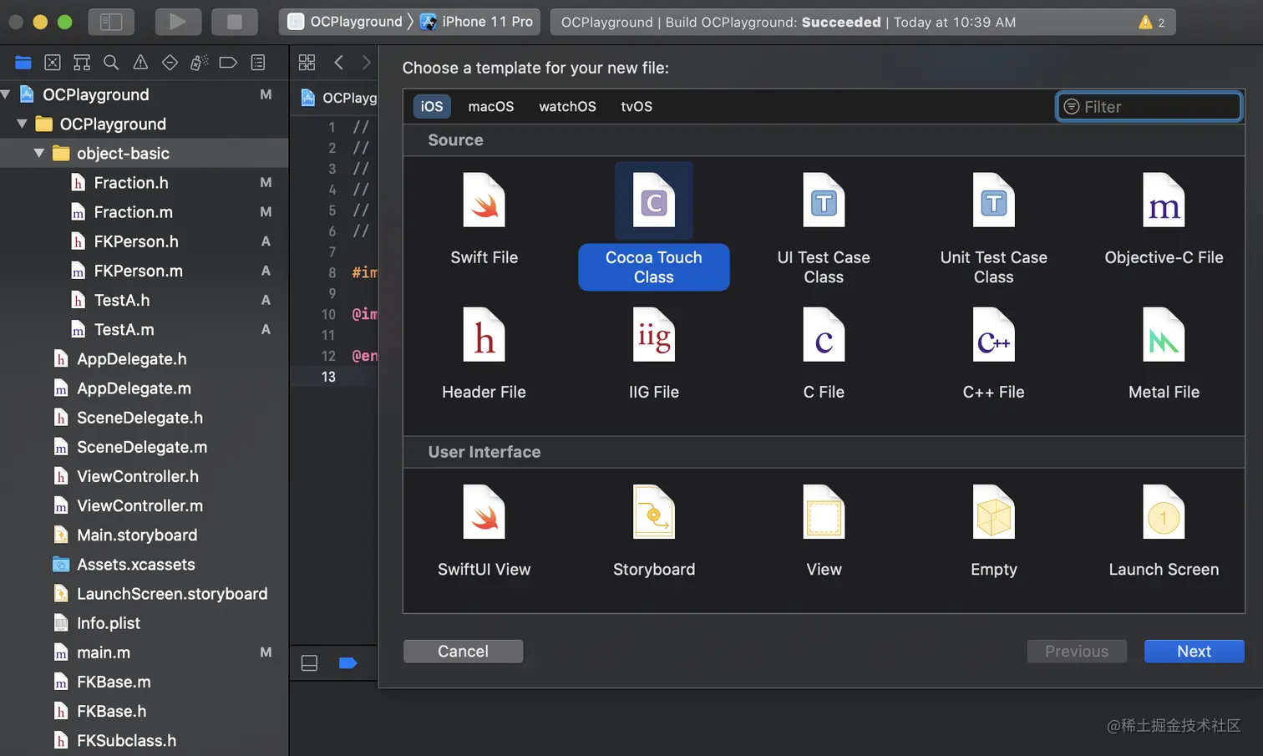This screenshot has width=1263, height=756.
Task: Choose the C++ File template
Action: point(993,353)
